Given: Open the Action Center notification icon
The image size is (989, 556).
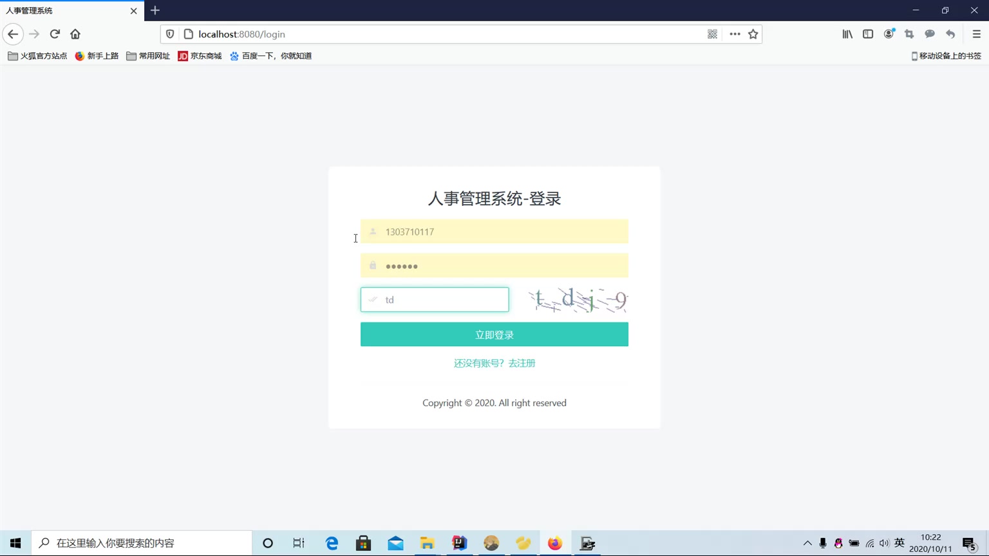Looking at the screenshot, I should (968, 542).
